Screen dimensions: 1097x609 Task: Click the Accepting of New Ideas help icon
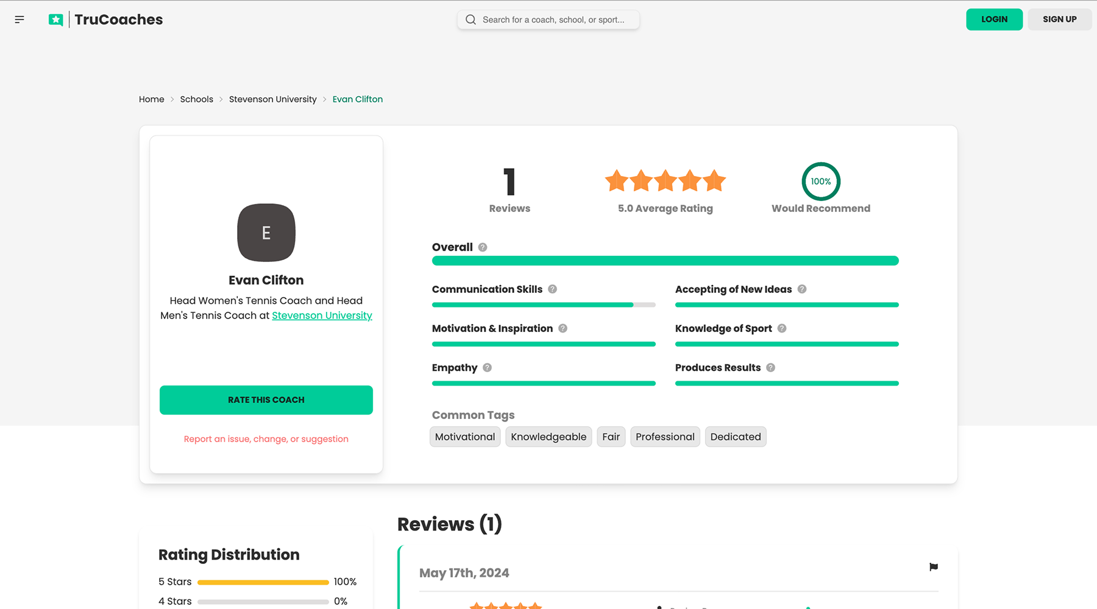click(802, 289)
